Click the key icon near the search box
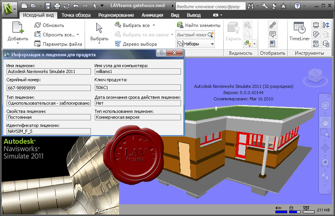335x216 pixels. click(265, 6)
